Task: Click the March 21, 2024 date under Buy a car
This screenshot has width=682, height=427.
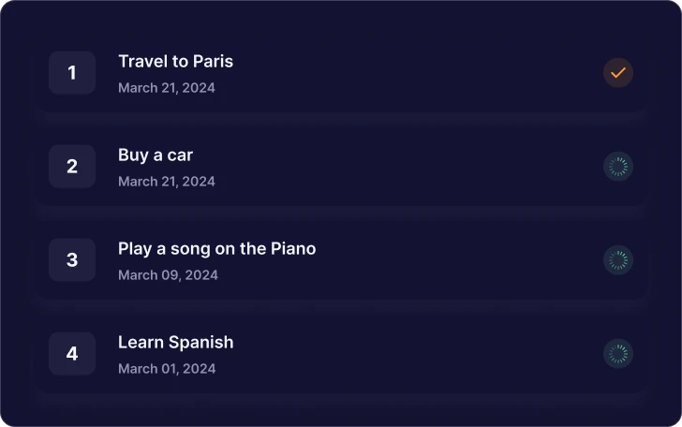Action: [167, 182]
